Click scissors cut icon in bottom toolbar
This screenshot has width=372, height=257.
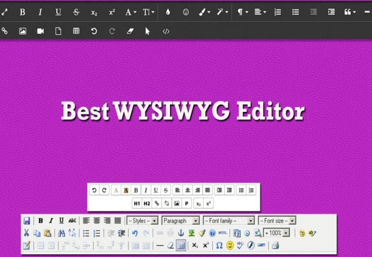pos(26,233)
